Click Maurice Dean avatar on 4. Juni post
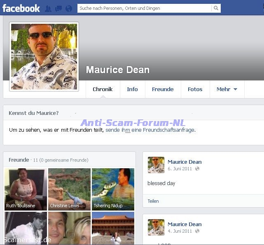Image resolution: width=264 pixels, height=245 pixels. tap(156, 227)
